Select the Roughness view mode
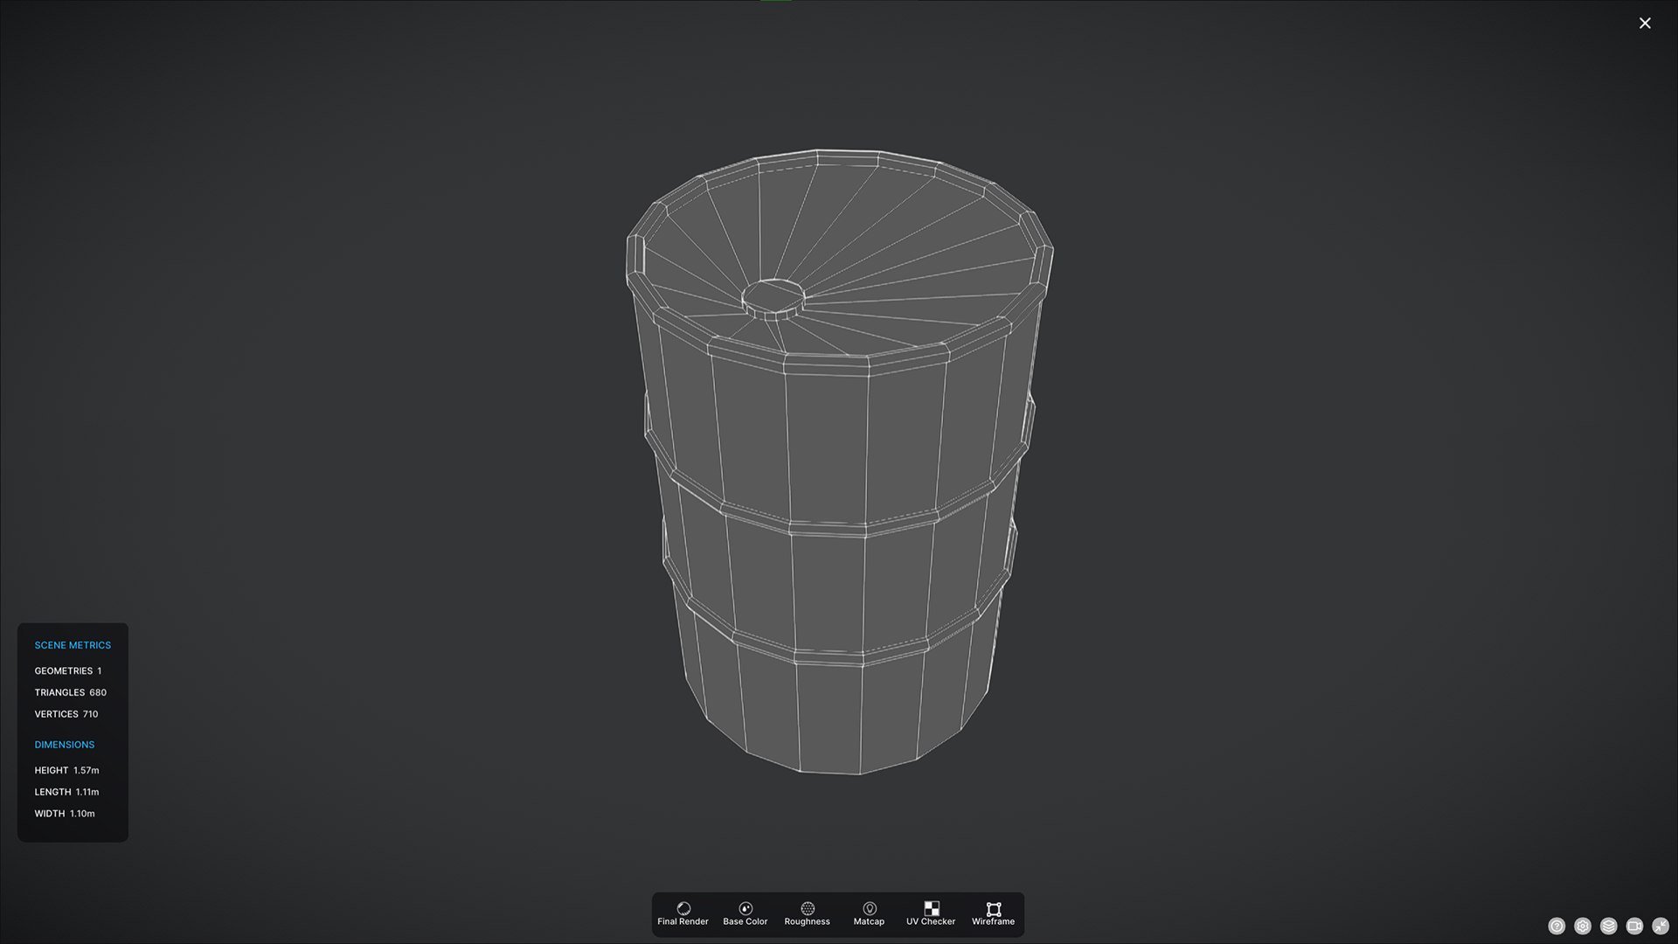 pos(807,914)
